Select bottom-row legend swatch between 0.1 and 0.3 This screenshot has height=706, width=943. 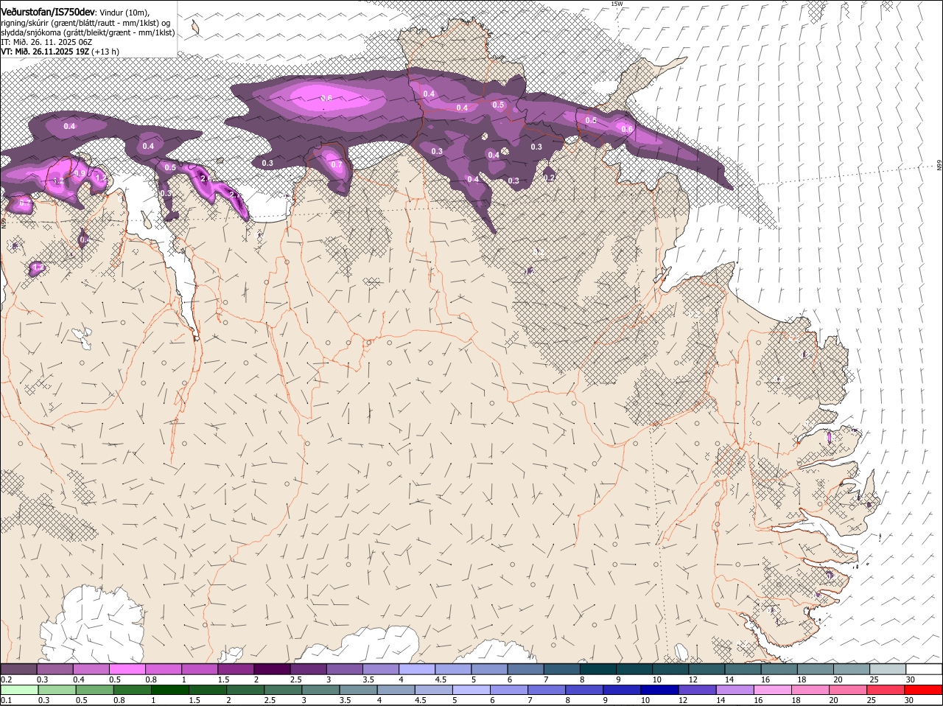[x=18, y=690]
